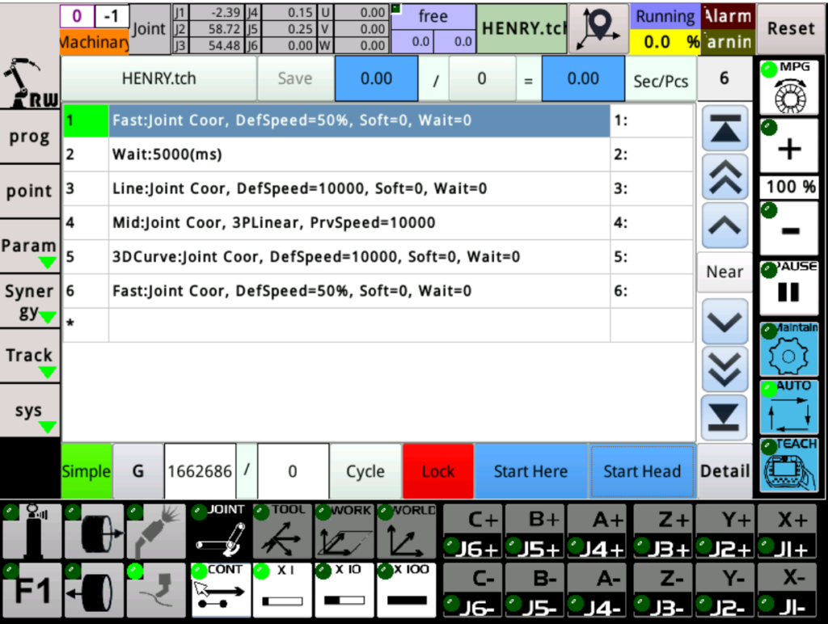
Task: Toggle the X100 jog step increment
Action: (407, 590)
